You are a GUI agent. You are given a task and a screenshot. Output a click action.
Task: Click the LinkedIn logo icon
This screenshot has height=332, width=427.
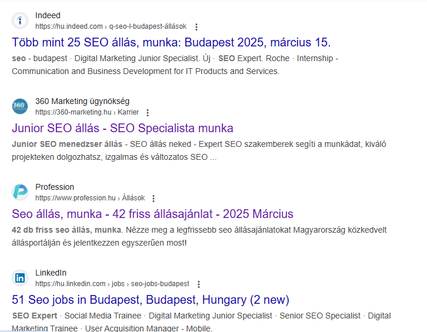coord(20,278)
